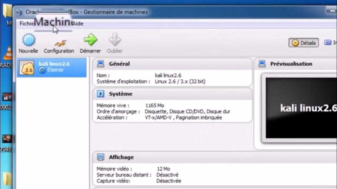This screenshot has height=189, width=337.
Task: Click the '1165 Mo' memory value
Action: tap(155, 106)
